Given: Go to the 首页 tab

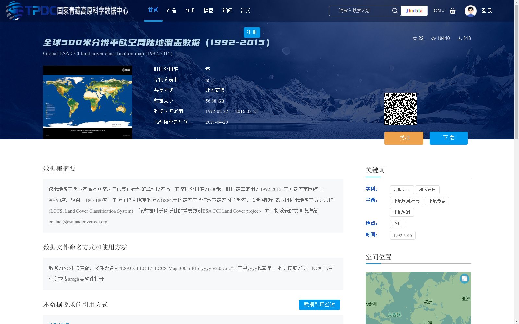Looking at the screenshot, I should pyautogui.click(x=153, y=10).
